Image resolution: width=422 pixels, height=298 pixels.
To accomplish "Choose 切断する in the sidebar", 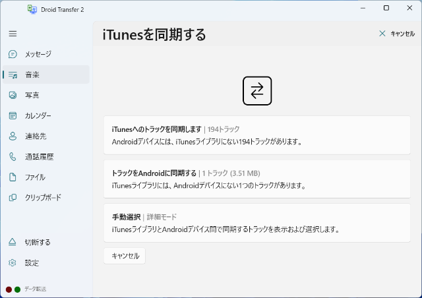I will pyautogui.click(x=46, y=242).
